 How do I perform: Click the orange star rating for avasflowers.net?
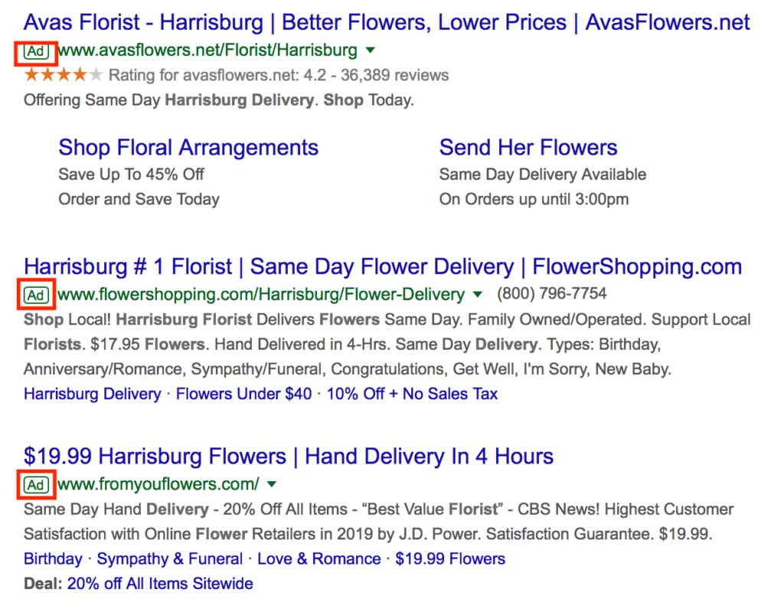tap(63, 75)
